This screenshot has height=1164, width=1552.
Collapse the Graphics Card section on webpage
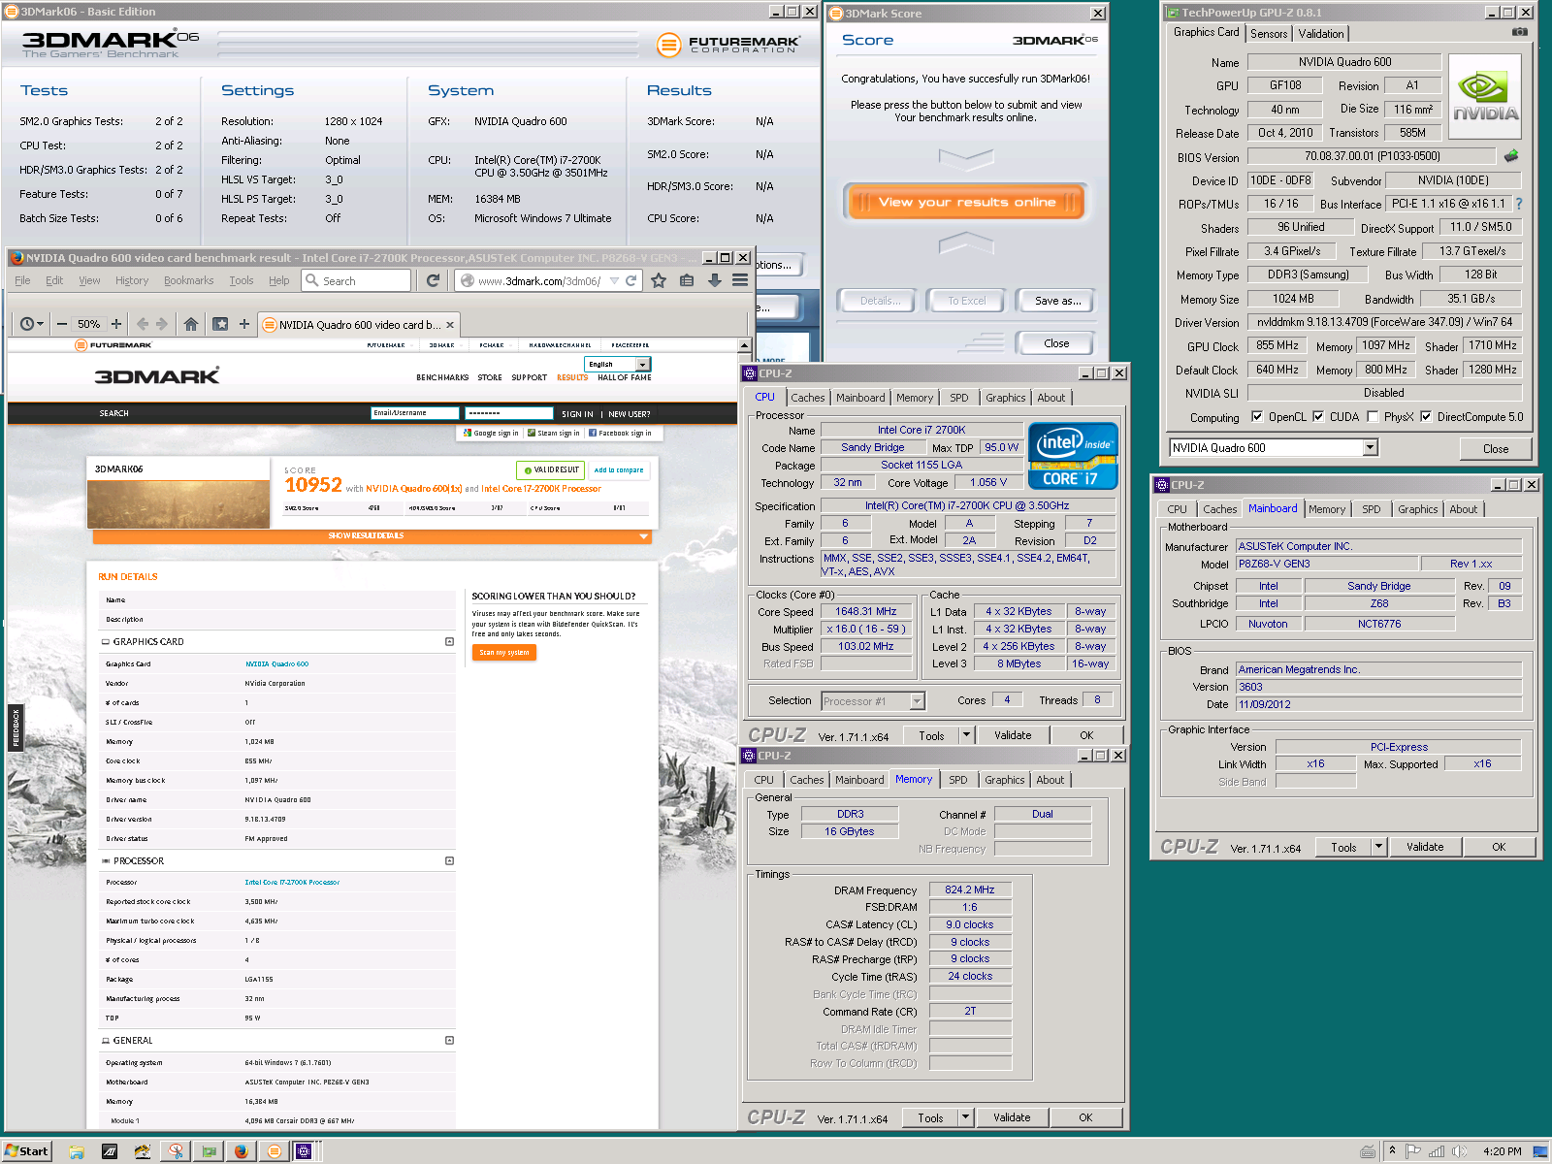449,642
